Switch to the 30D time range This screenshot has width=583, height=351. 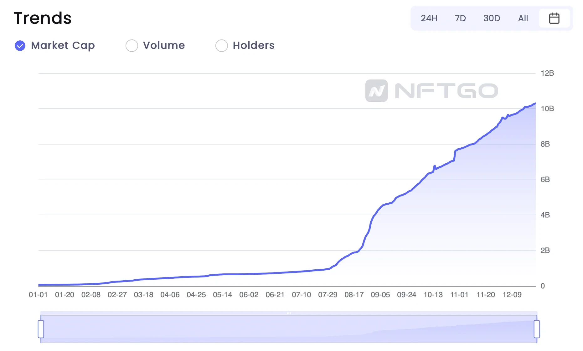492,18
